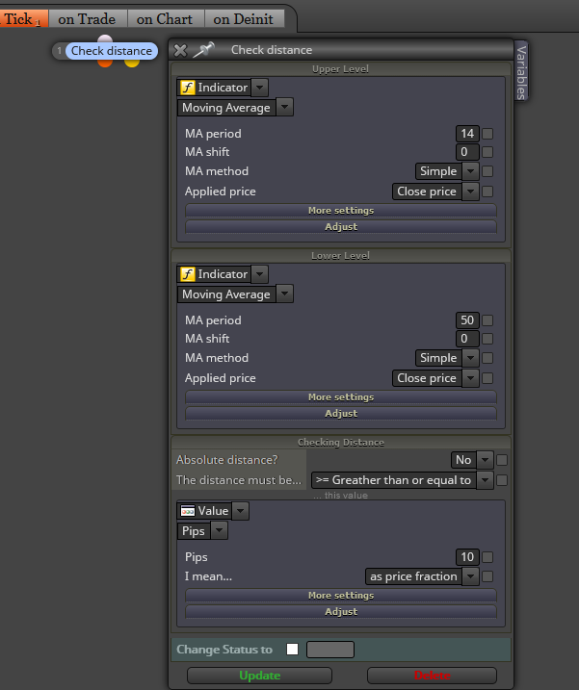Toggle checkbox next to Upper Level MA period
Screen dimensions: 579x690
click(x=487, y=134)
